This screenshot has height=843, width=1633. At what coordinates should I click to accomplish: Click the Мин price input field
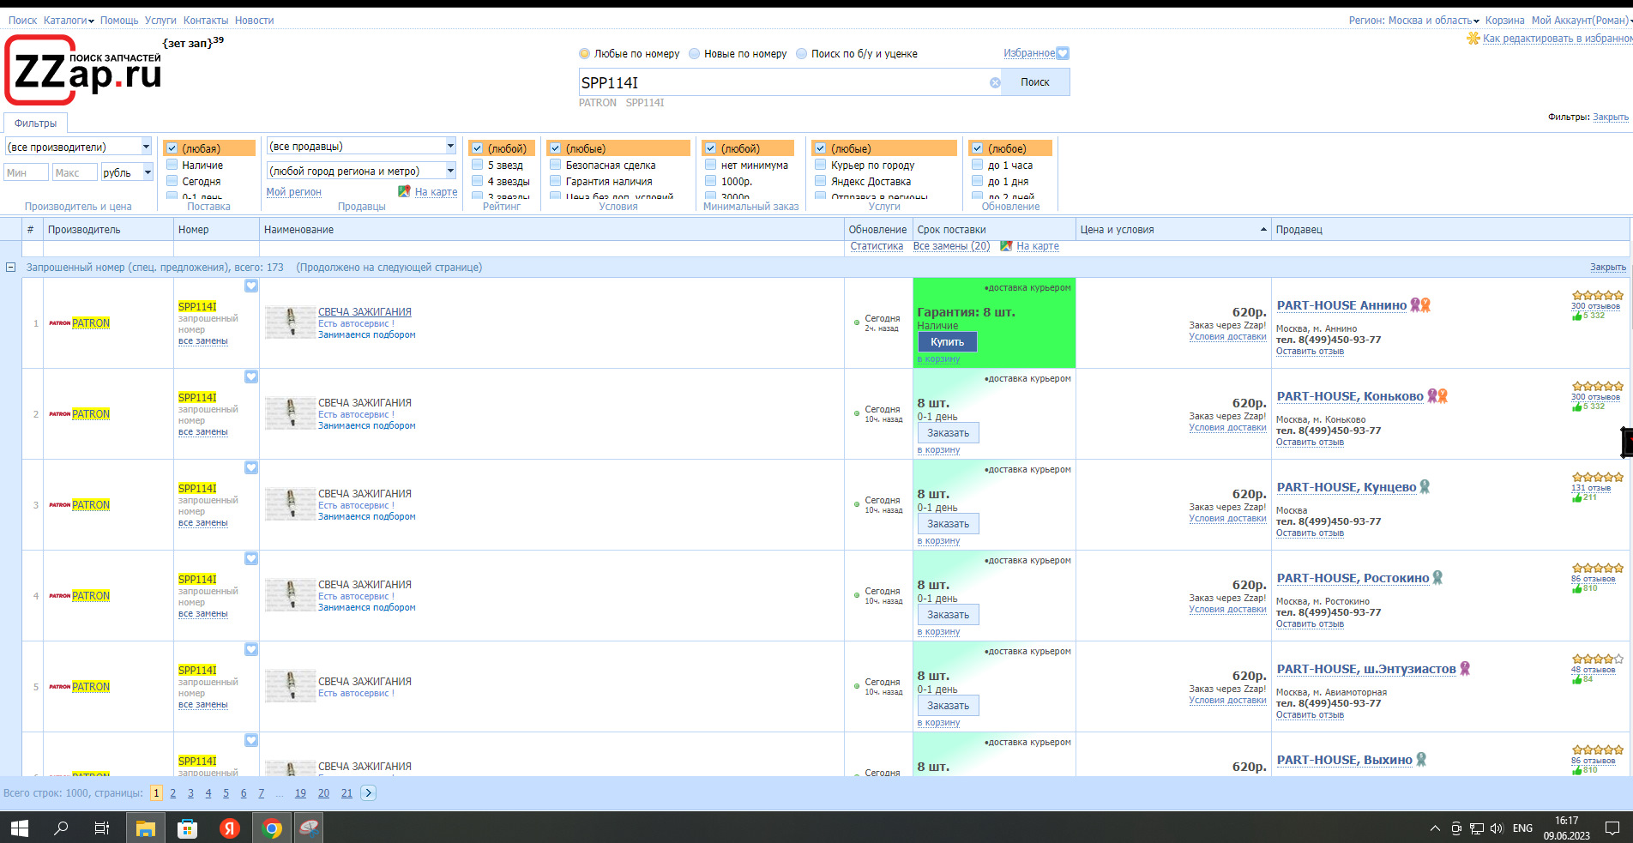coord(26,172)
